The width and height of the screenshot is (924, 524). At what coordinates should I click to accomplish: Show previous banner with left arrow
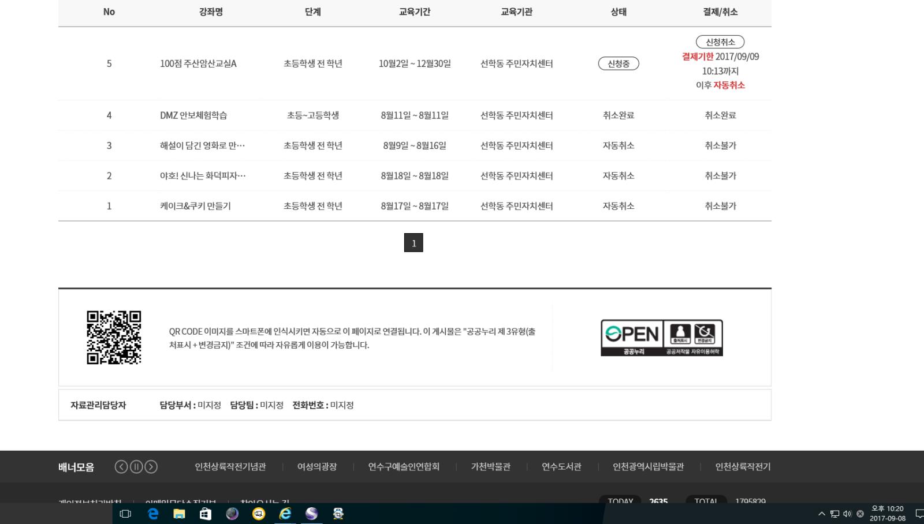121,467
